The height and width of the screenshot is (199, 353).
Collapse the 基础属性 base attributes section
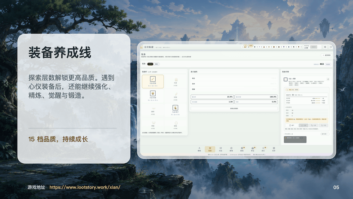tap(289, 107)
